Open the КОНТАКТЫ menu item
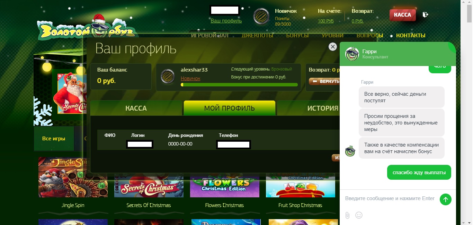 pyautogui.click(x=411, y=36)
